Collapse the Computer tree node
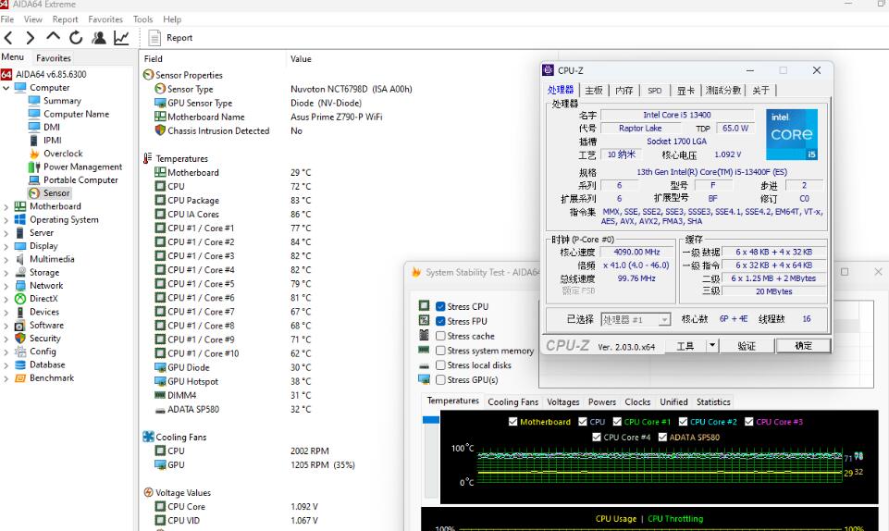The image size is (889, 531). tap(6, 88)
